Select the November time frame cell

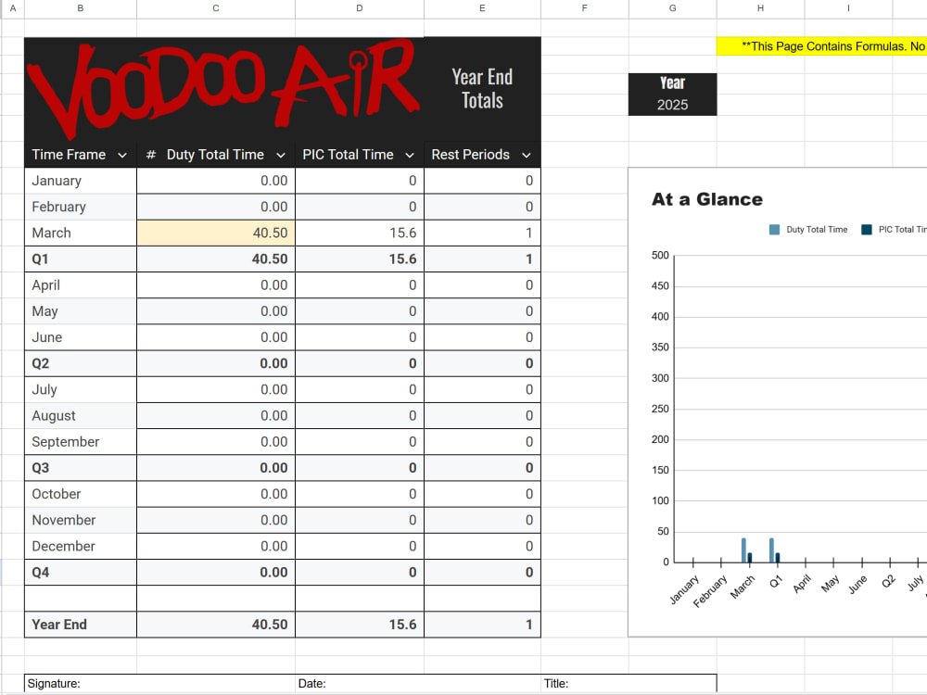pyautogui.click(x=81, y=520)
